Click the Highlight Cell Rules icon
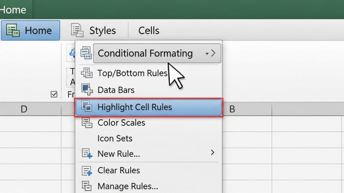The height and width of the screenshot is (193, 344). tap(87, 107)
